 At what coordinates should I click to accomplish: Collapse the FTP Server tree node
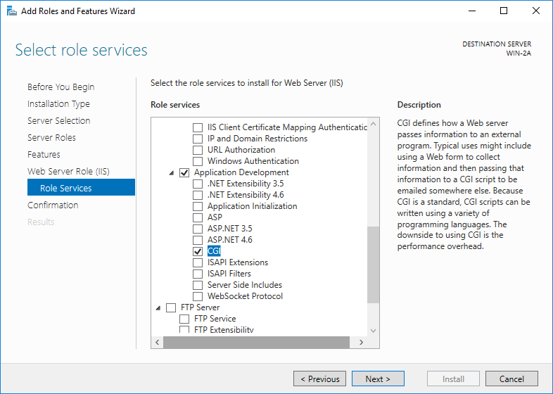coord(158,307)
